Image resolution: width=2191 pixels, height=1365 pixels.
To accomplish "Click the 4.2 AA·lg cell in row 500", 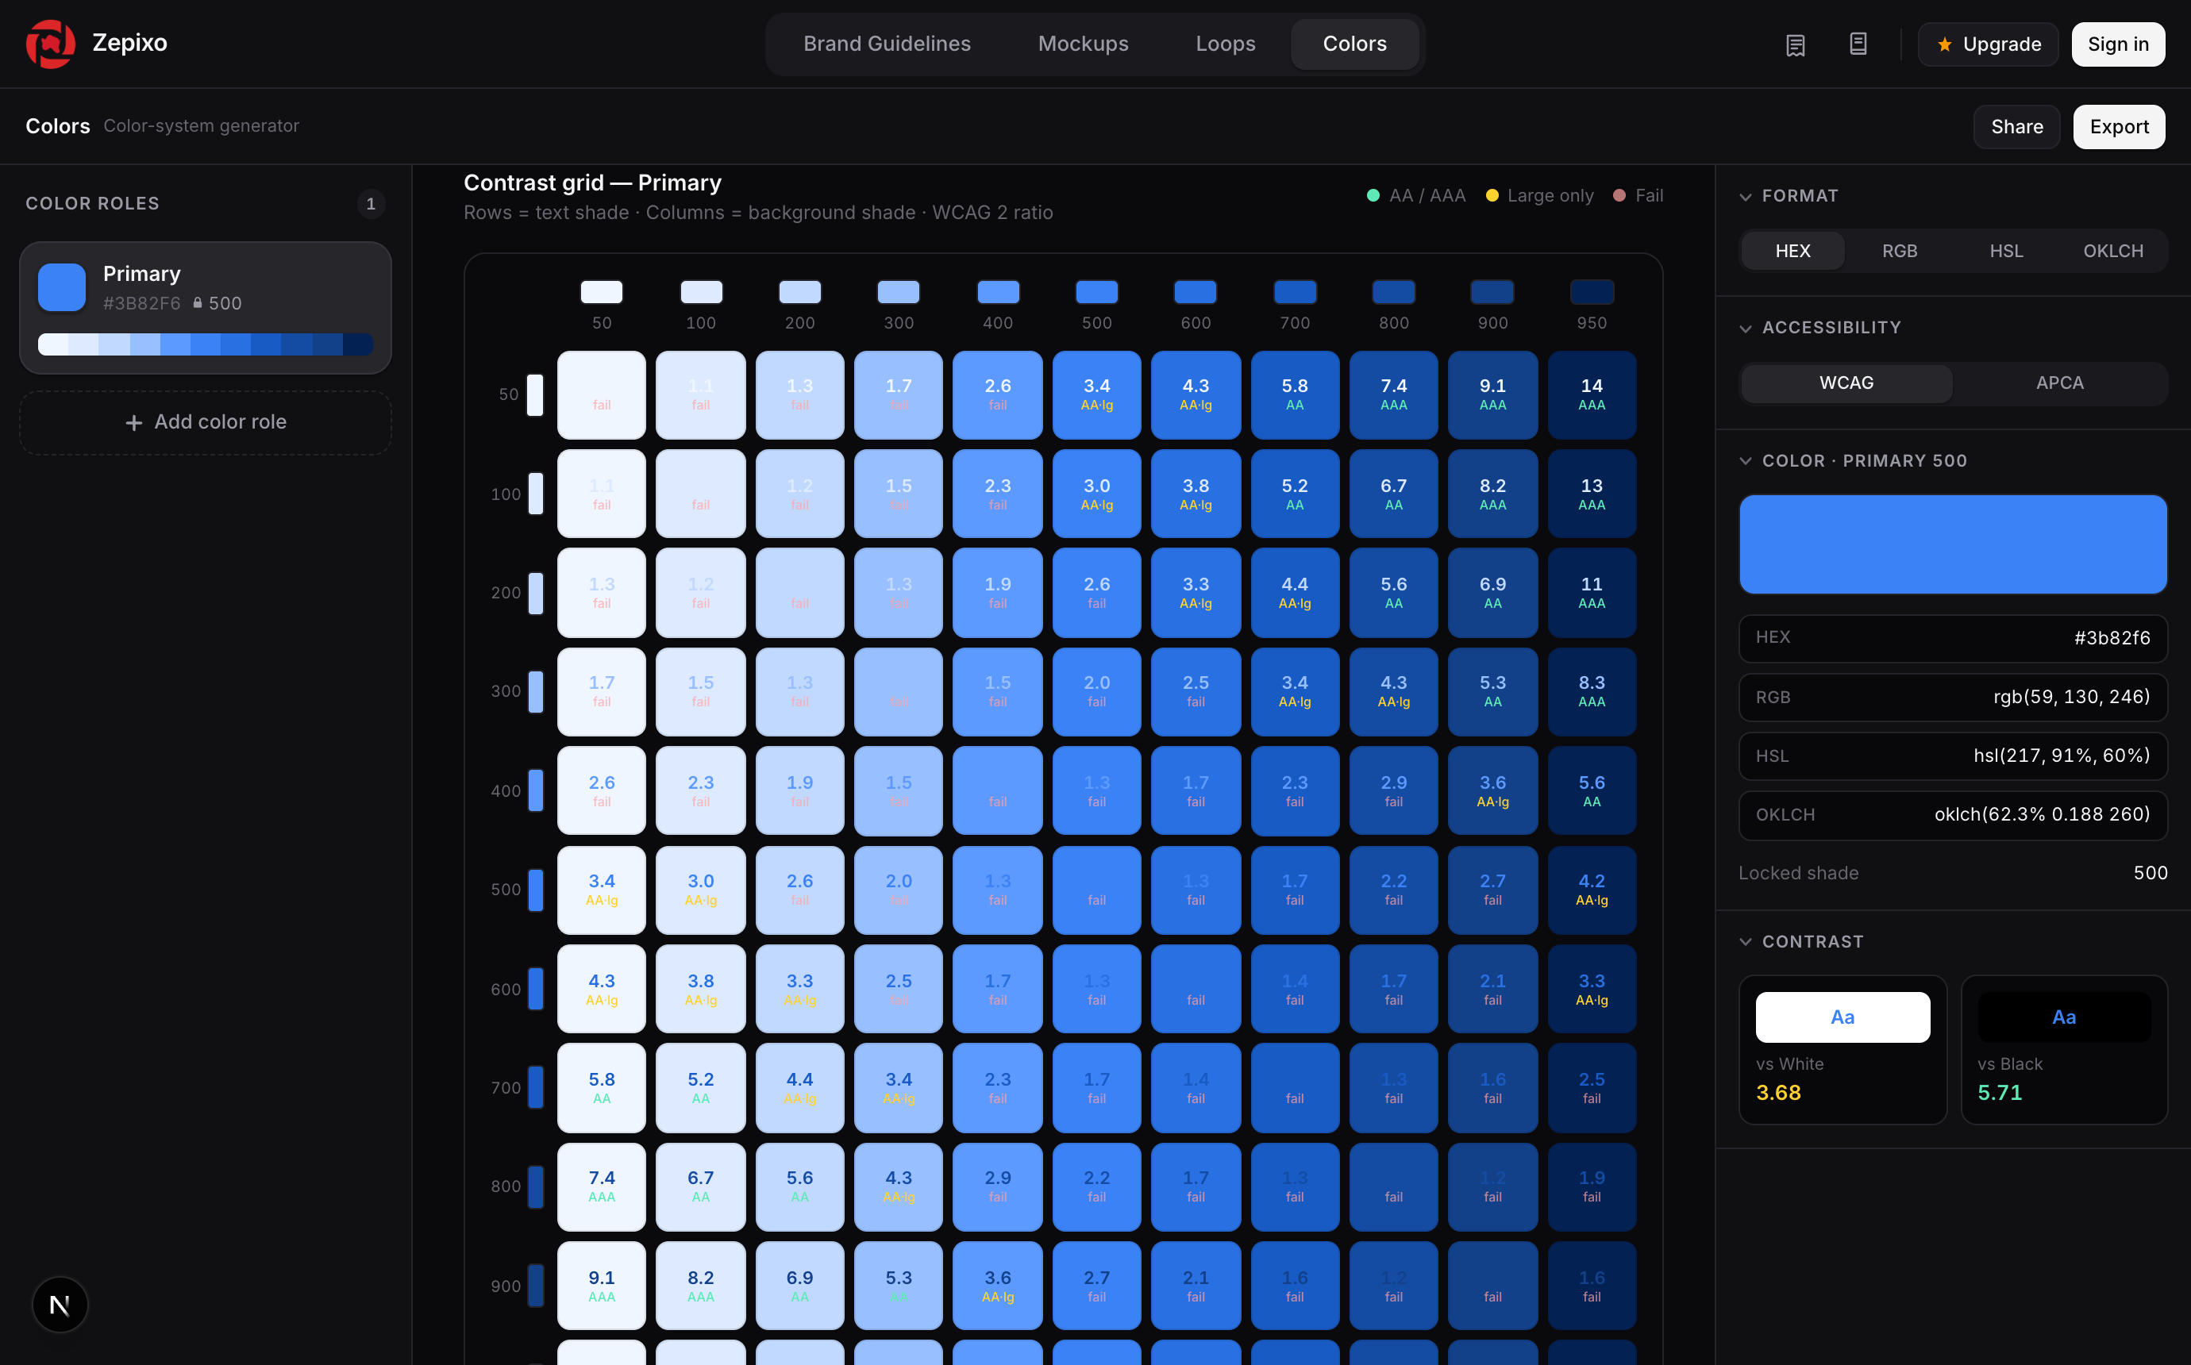I will tap(1592, 890).
